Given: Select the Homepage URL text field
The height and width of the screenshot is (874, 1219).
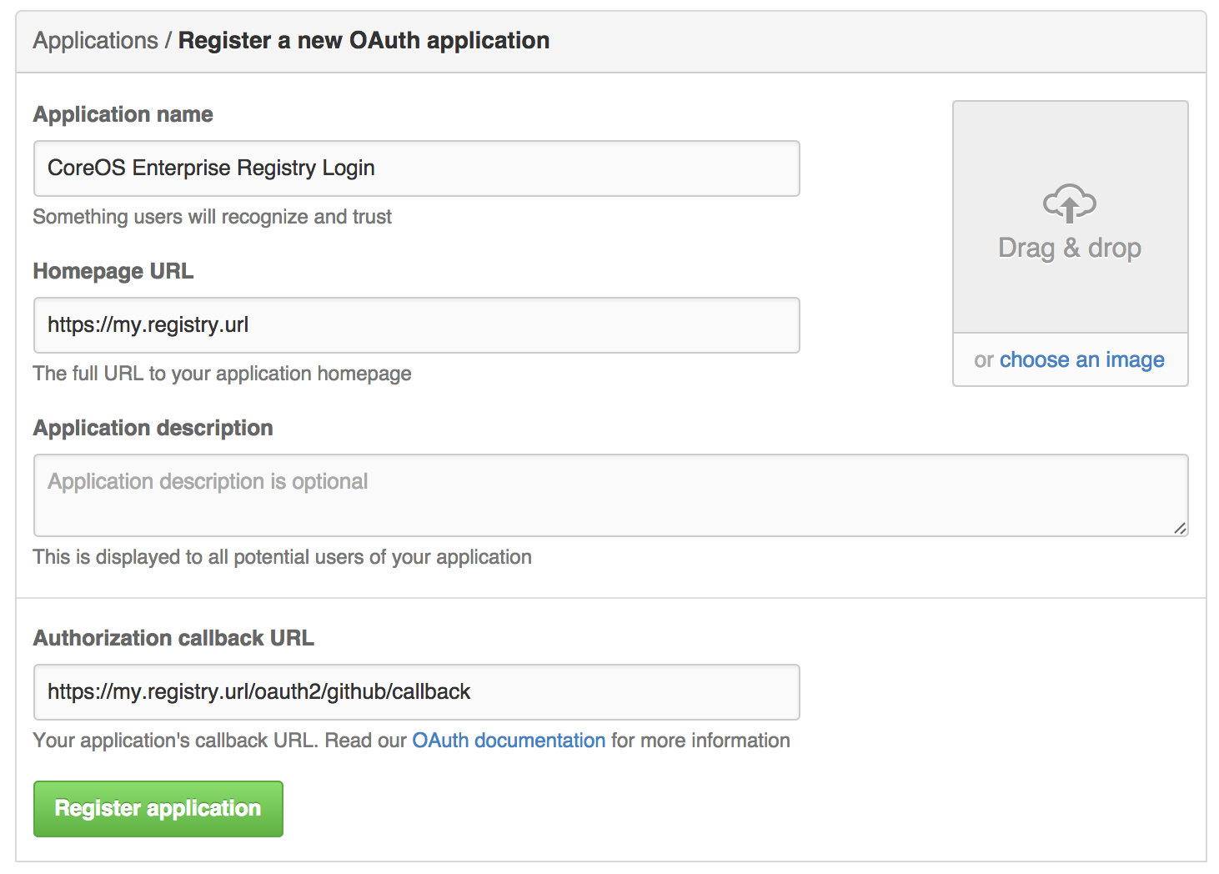Looking at the screenshot, I should pyautogui.click(x=417, y=325).
